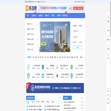
Task: Click blue header tab of the right list section
Action: click(x=68, y=98)
